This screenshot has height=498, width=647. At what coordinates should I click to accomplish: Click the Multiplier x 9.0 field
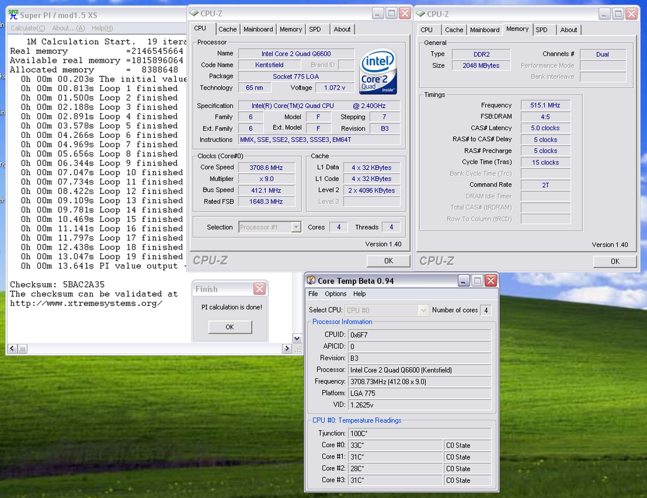pos(267,179)
